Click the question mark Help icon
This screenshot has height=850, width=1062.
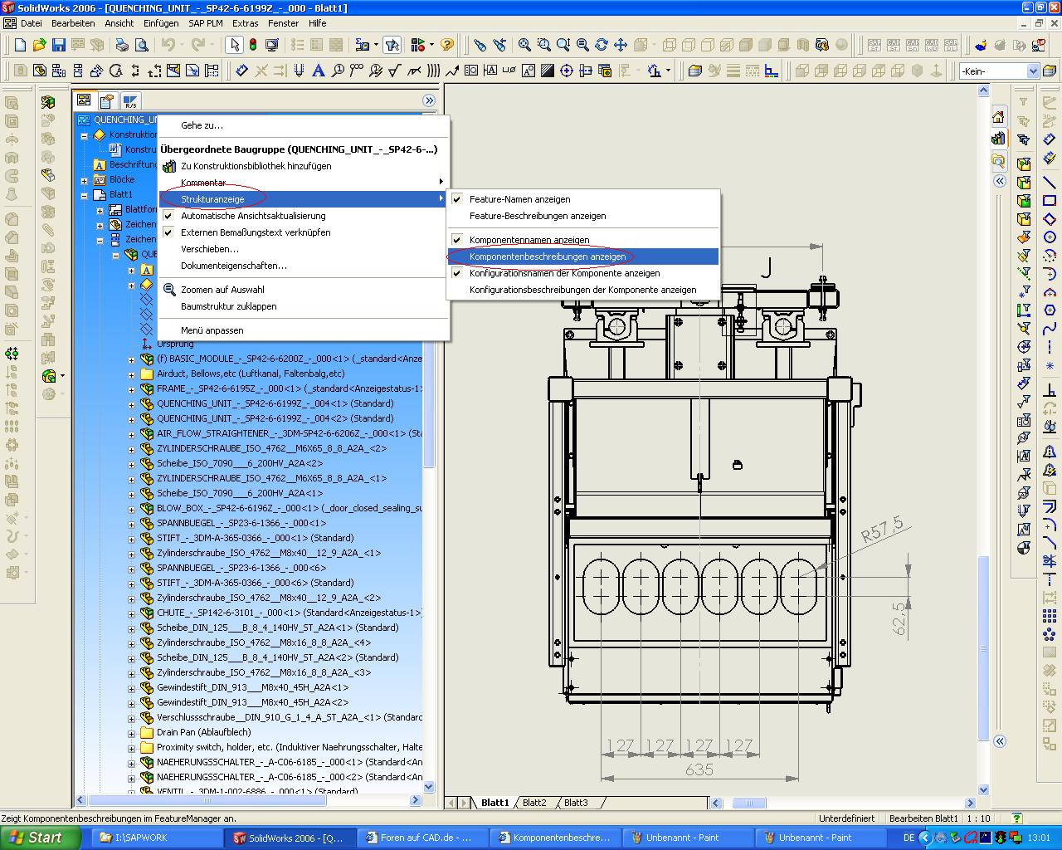point(447,45)
